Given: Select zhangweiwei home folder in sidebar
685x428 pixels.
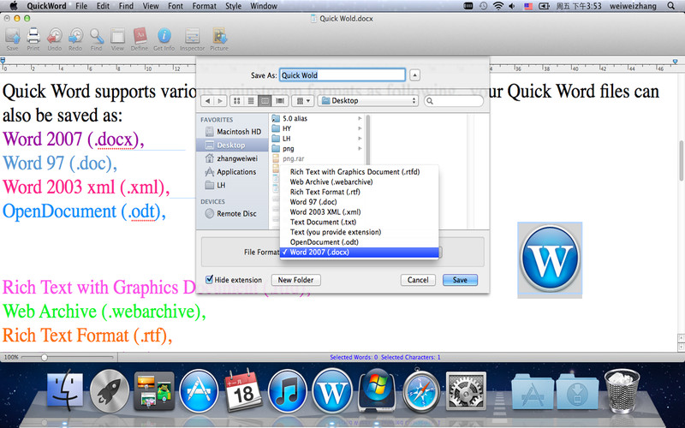Looking at the screenshot, I should coord(232,158).
